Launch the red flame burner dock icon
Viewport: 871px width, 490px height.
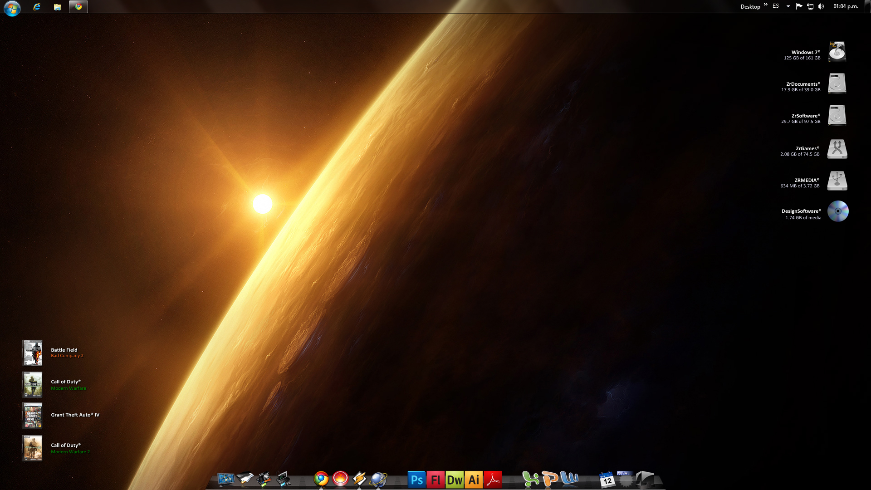(340, 478)
